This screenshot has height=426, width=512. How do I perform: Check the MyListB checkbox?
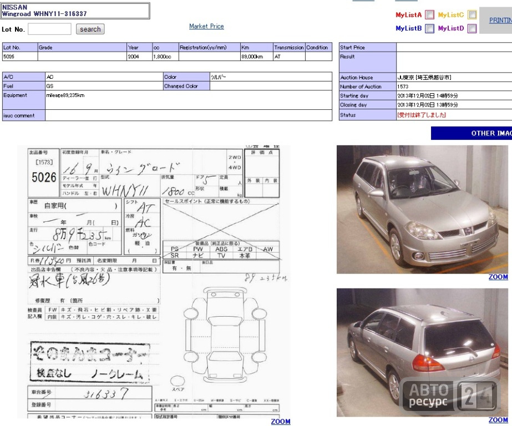point(430,28)
